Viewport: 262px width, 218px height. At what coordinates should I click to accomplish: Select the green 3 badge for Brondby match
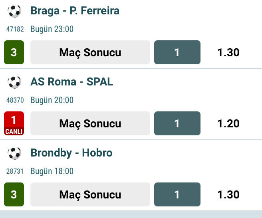coord(14,194)
